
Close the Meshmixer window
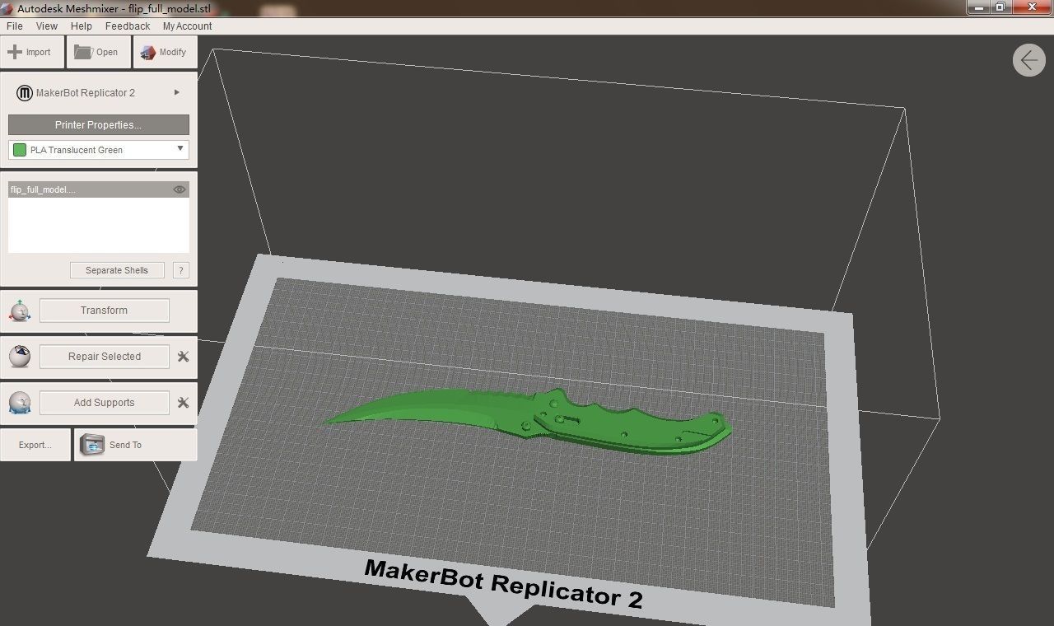point(1030,7)
